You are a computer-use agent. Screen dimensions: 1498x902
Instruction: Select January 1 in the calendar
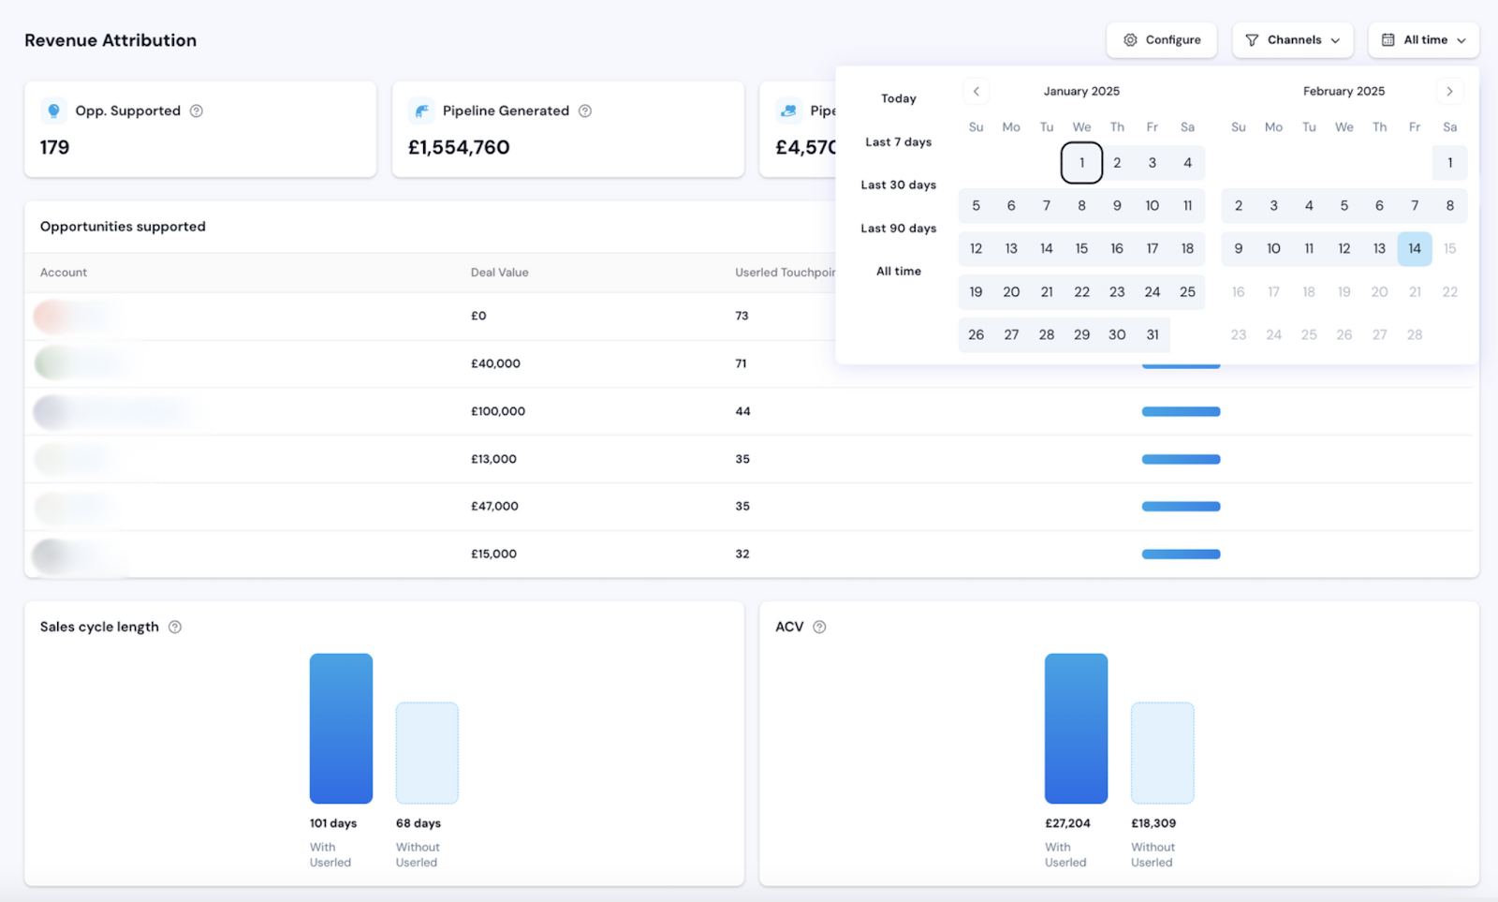1081,163
